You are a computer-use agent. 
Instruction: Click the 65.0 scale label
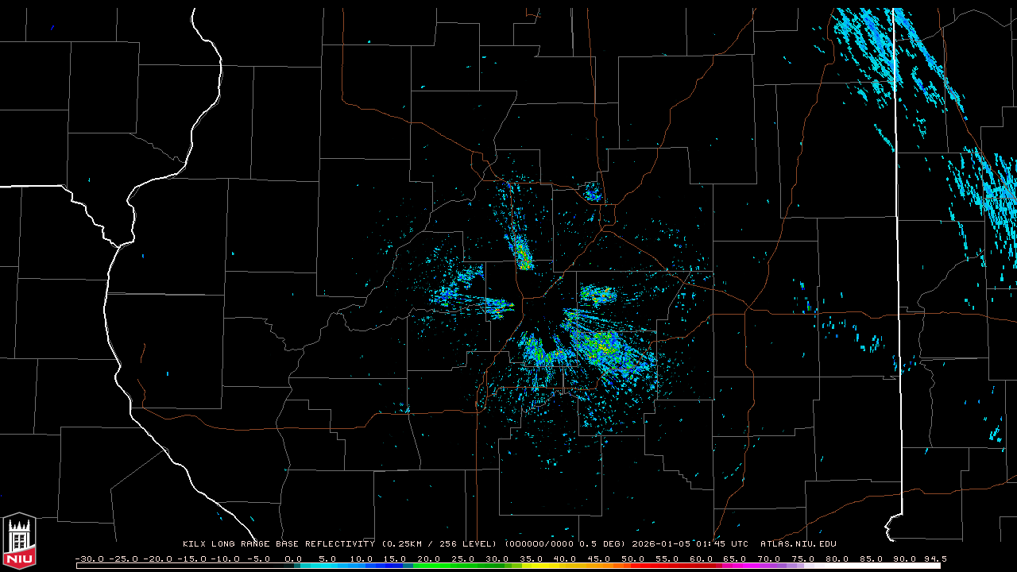pyautogui.click(x=735, y=558)
